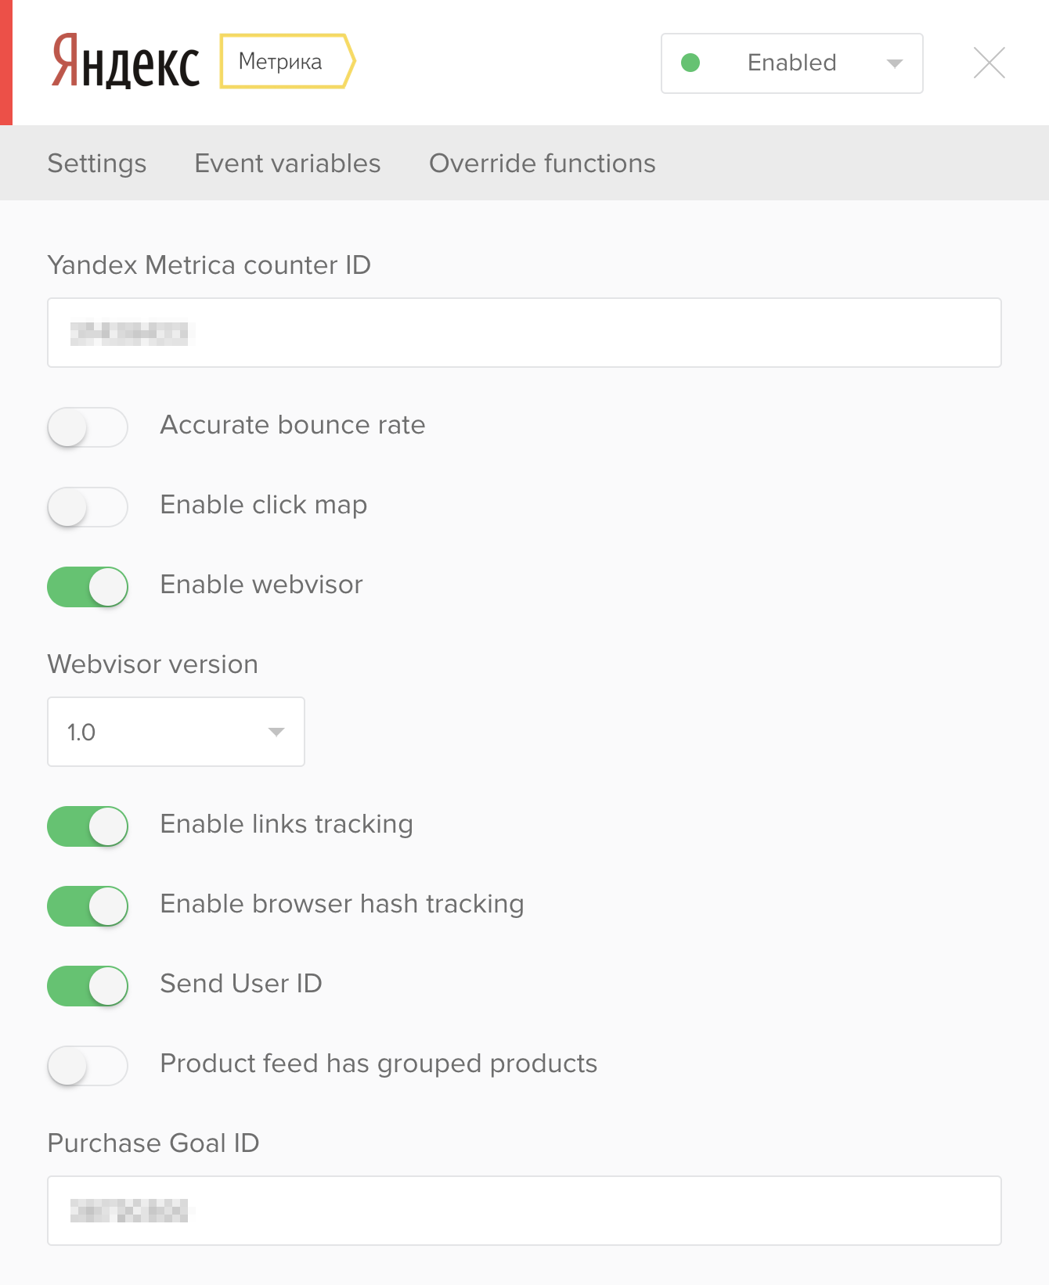Switch off Send User ID
Viewport: 1049px width, 1285px height.
[x=88, y=986]
